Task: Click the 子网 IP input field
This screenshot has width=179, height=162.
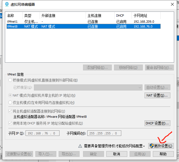Action: point(43,133)
